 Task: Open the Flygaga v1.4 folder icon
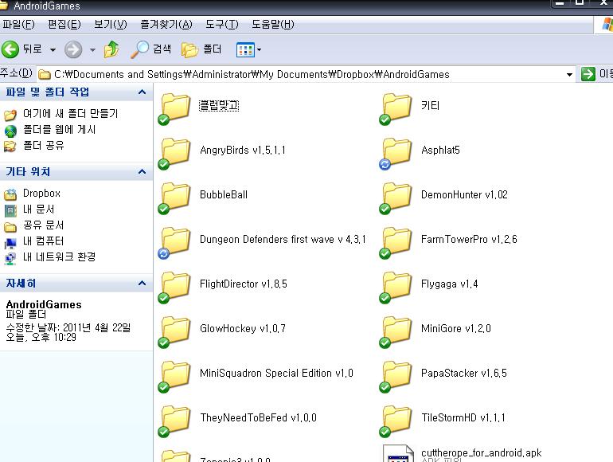[396, 287]
